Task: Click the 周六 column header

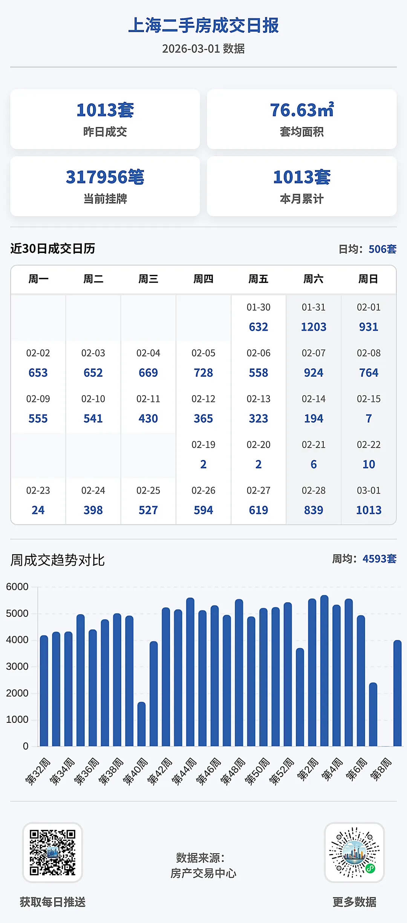Action: pyautogui.click(x=314, y=279)
